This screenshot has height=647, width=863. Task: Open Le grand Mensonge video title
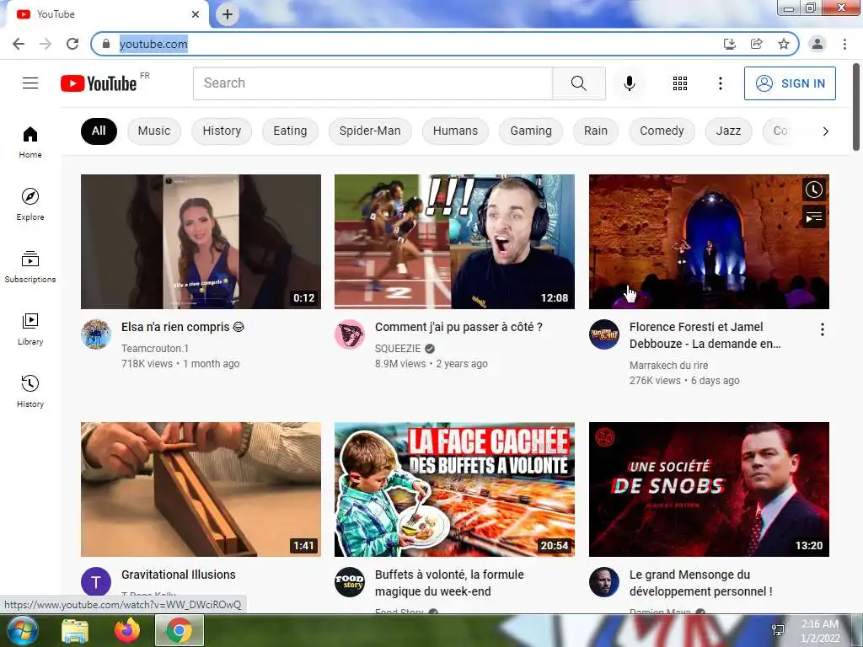700,583
